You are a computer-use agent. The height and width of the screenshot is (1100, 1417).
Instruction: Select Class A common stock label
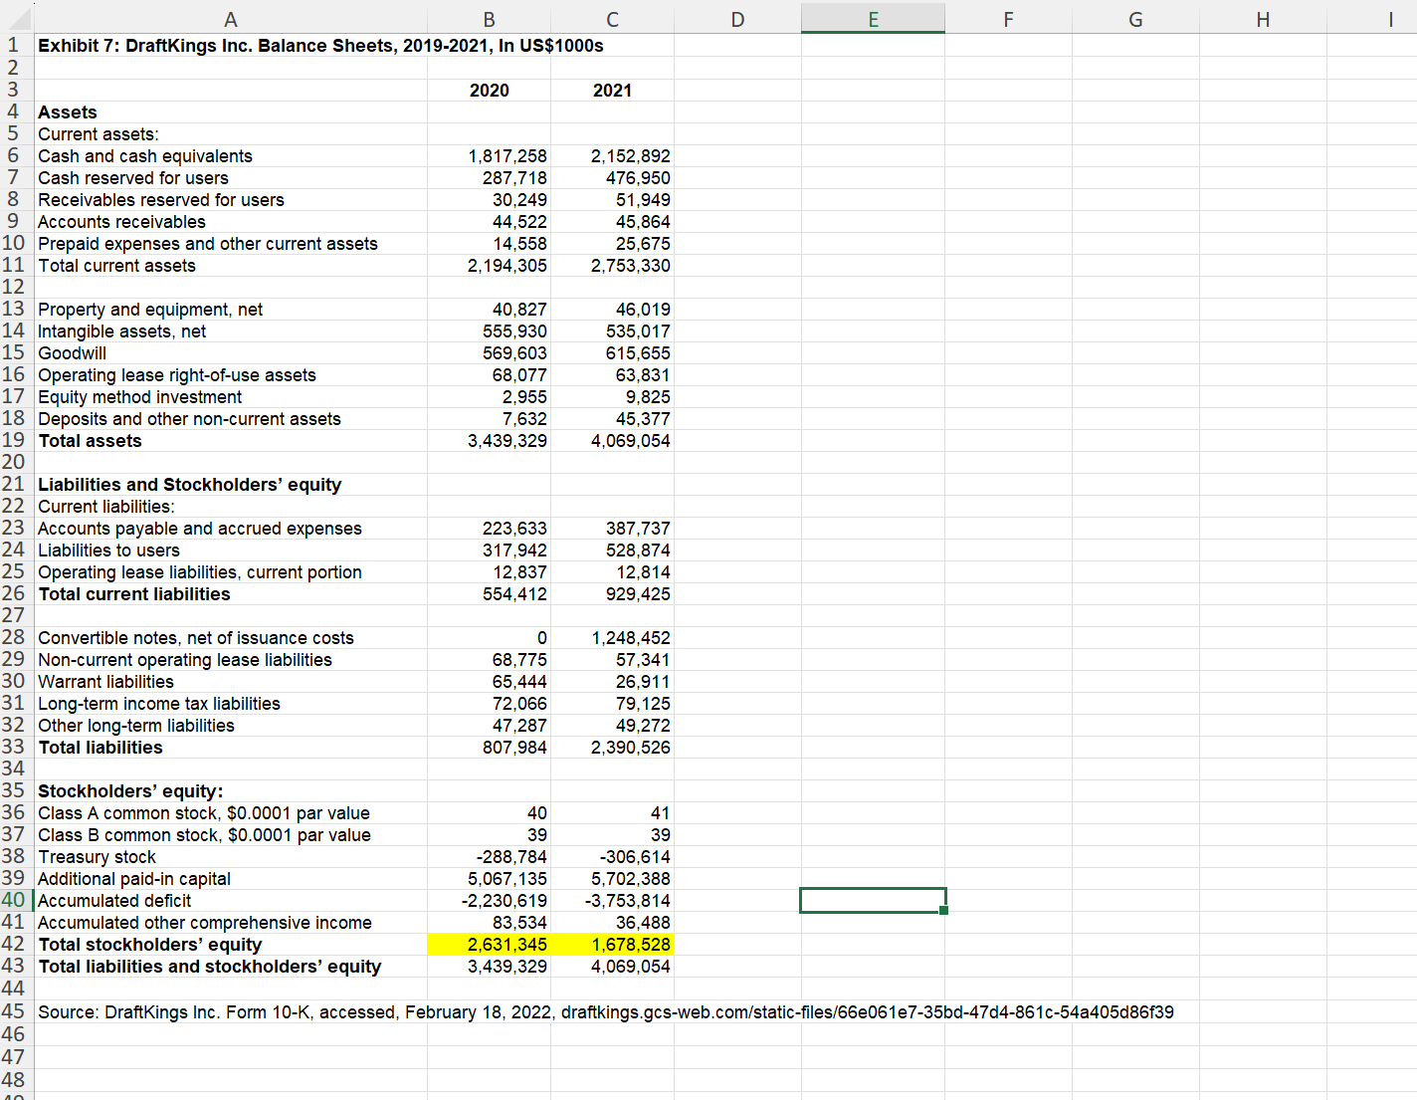tap(204, 813)
